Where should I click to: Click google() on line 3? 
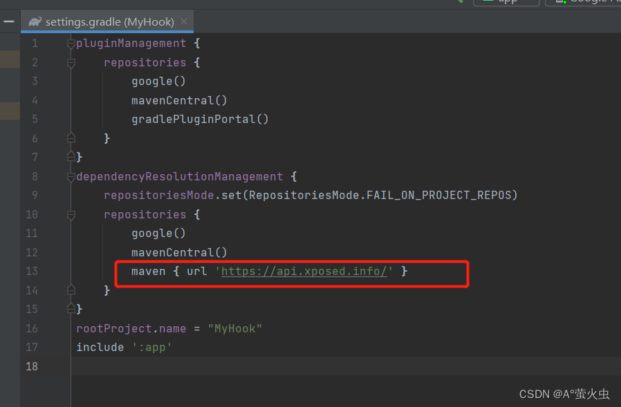(x=158, y=82)
